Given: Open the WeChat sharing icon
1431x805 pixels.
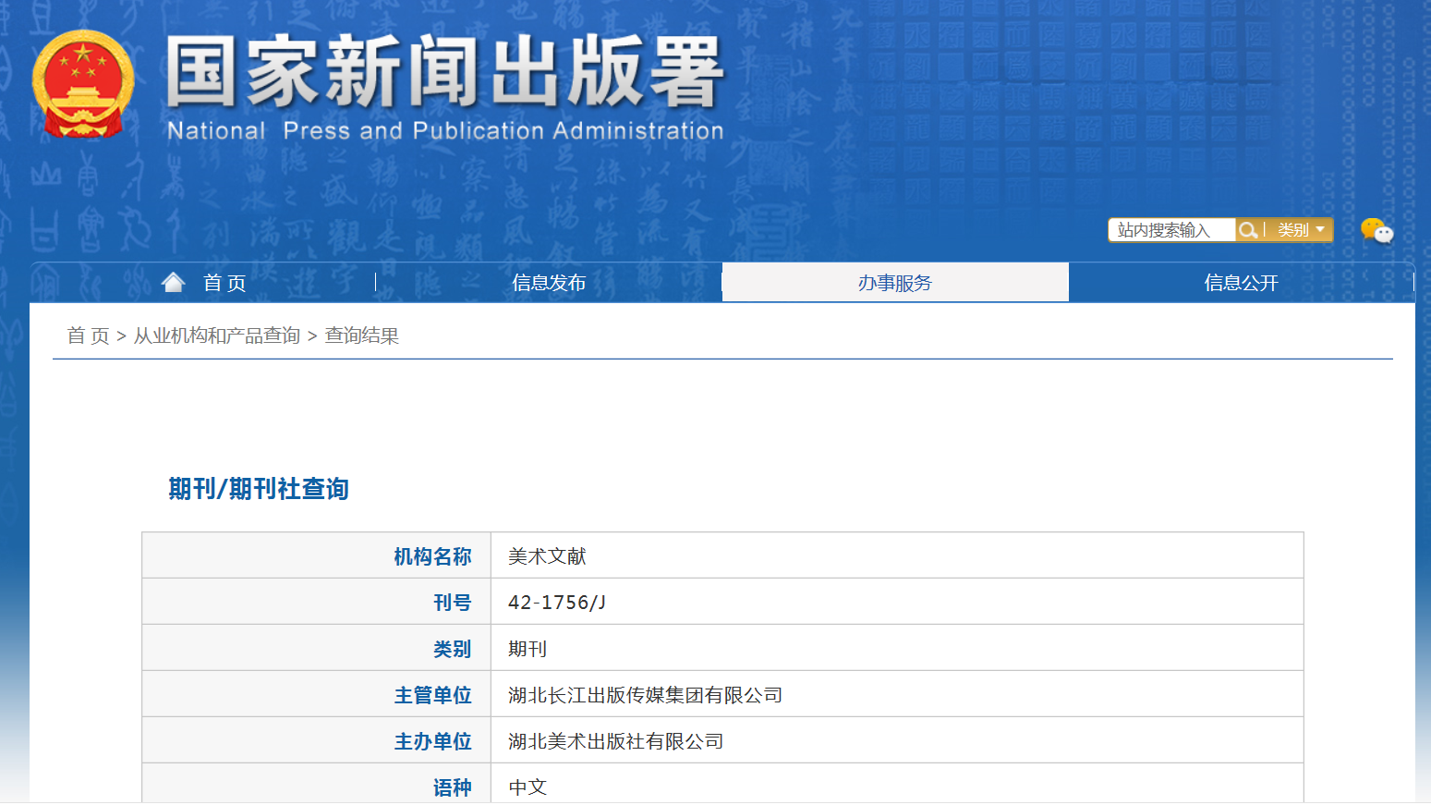Looking at the screenshot, I should click(1377, 232).
